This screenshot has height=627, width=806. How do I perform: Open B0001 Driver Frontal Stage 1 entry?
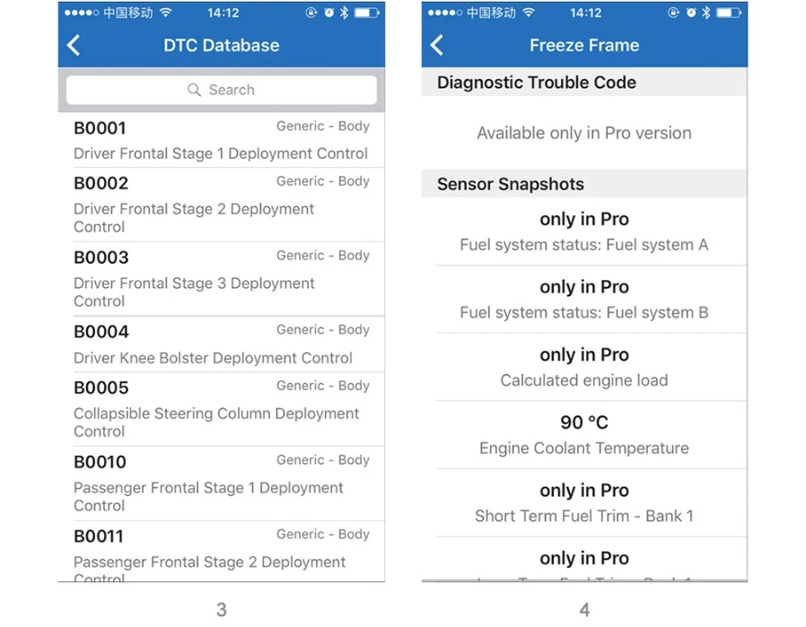pyautogui.click(x=222, y=140)
